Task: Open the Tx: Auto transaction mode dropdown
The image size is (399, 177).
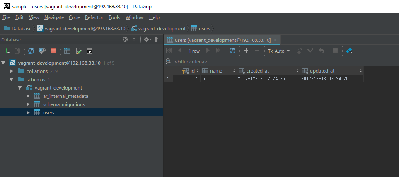Action: [x=279, y=51]
